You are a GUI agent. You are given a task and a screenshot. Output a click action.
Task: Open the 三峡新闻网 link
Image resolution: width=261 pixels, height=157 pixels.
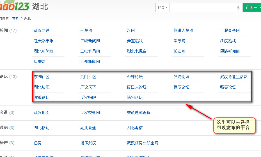coord(90,41)
